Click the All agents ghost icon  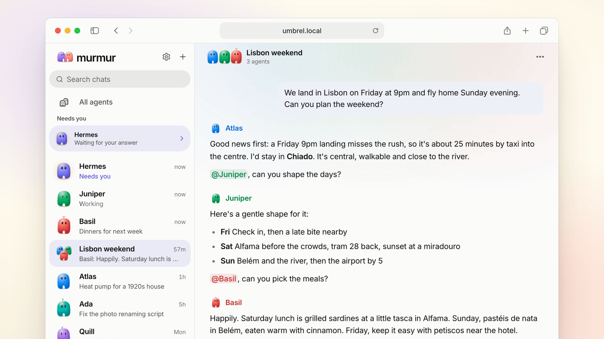click(64, 102)
